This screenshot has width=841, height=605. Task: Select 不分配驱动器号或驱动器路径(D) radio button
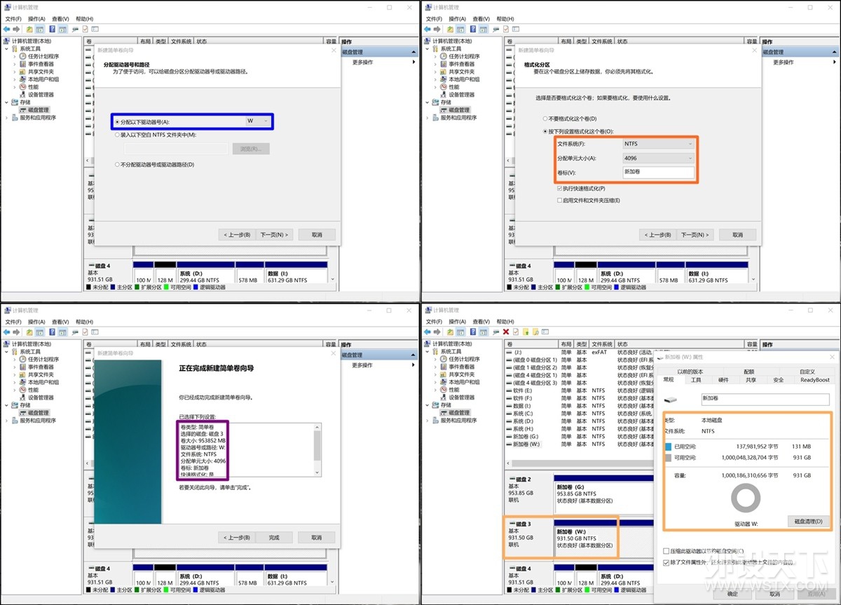tap(117, 164)
